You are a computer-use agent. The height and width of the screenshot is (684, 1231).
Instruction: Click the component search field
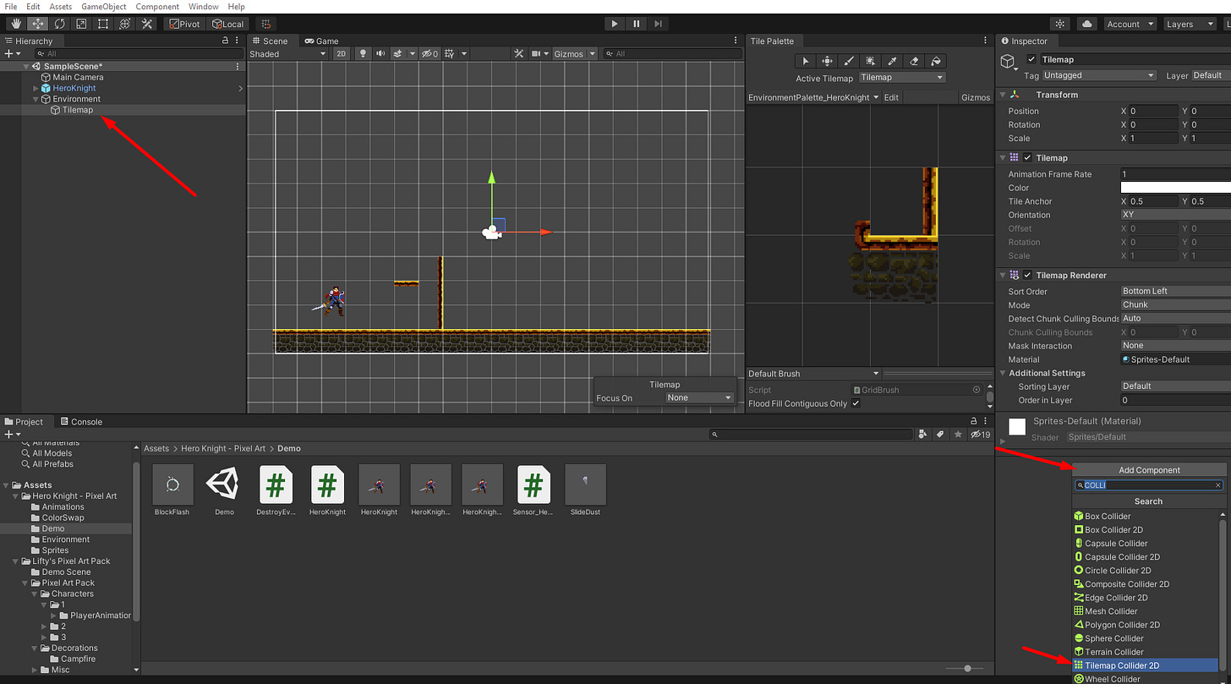[1149, 485]
